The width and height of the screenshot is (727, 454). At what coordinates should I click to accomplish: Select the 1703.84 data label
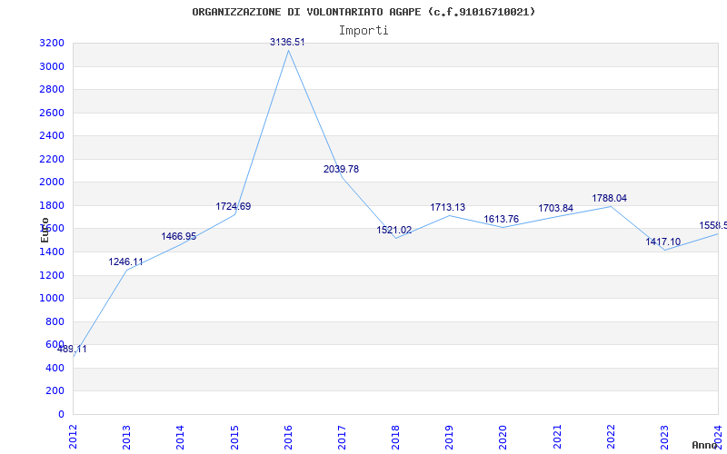556,208
